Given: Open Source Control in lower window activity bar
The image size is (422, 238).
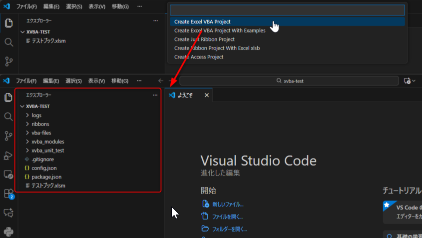Looking at the screenshot, I should 8,135.
